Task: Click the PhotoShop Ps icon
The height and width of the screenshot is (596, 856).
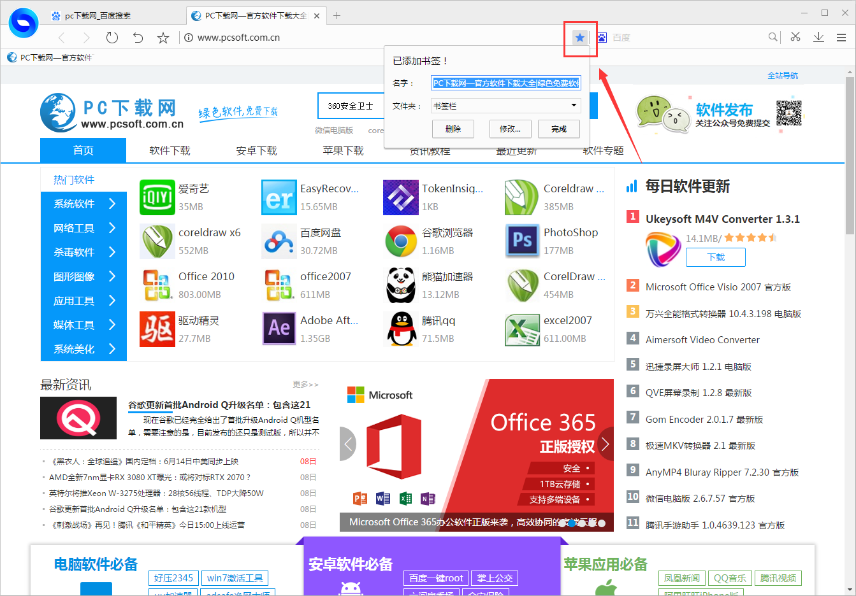Action: click(x=522, y=241)
